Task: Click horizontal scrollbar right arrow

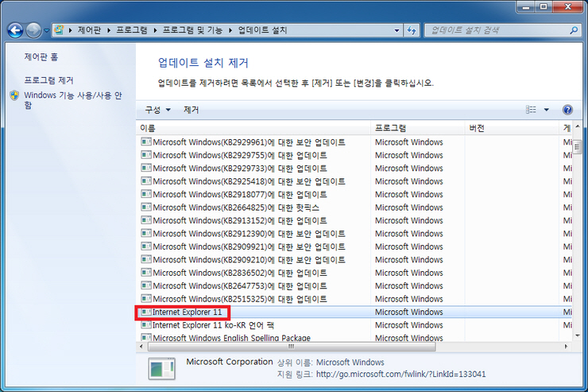Action: point(567,347)
